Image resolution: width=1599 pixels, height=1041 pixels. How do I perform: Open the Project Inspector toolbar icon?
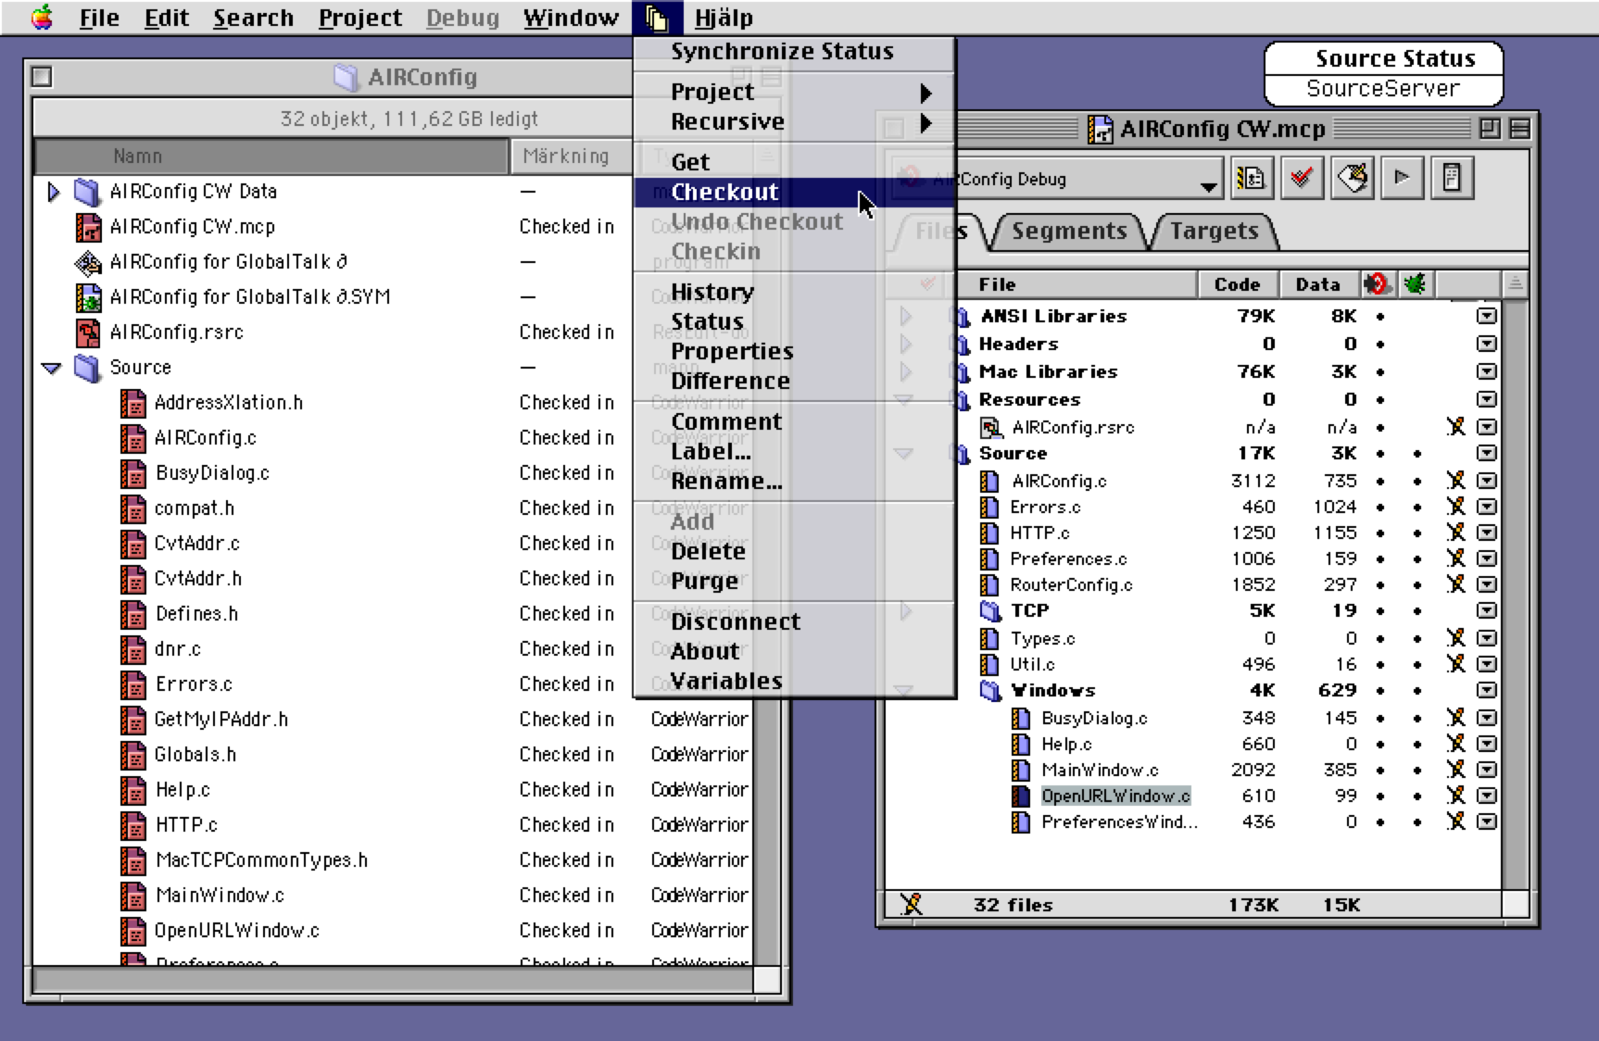click(1452, 178)
